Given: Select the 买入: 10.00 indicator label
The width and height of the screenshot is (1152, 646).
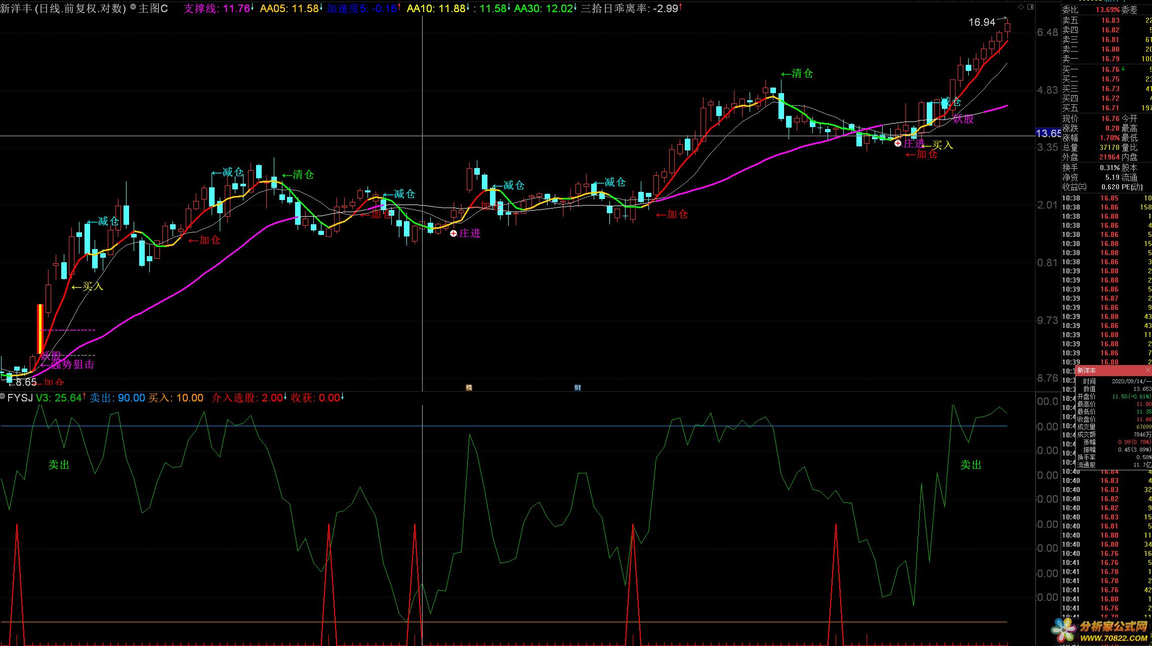Looking at the screenshot, I should pyautogui.click(x=176, y=398).
